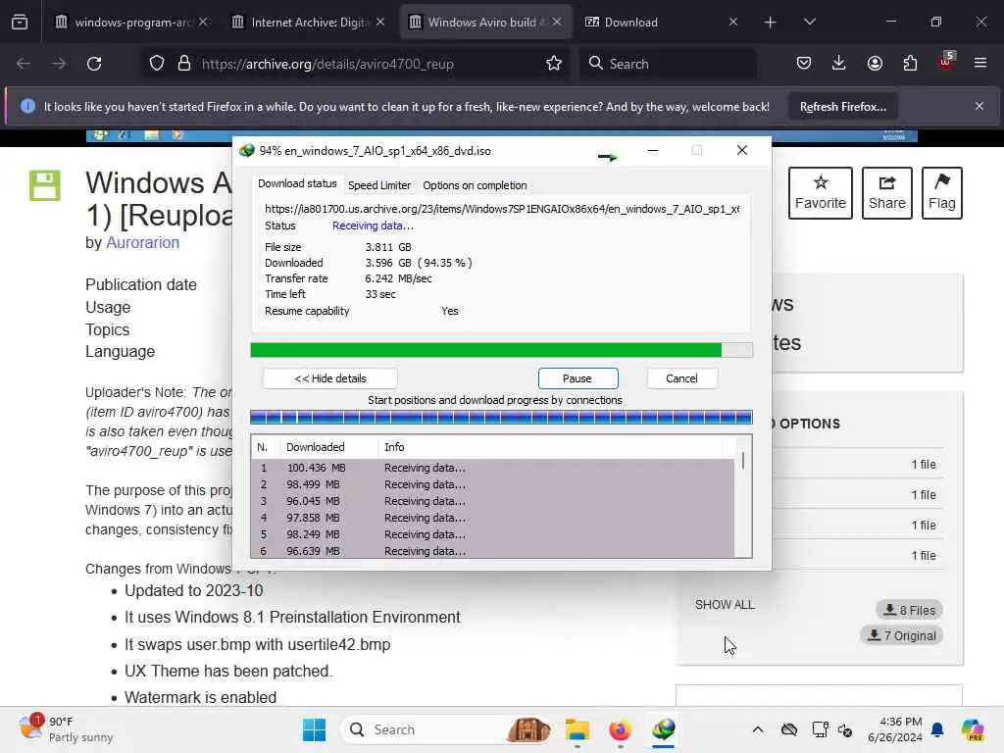Click Firefox View icon in tab bar
This screenshot has width=1004, height=753.
[x=20, y=23]
